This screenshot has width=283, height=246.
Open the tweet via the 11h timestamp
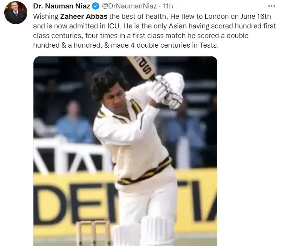coord(168,6)
